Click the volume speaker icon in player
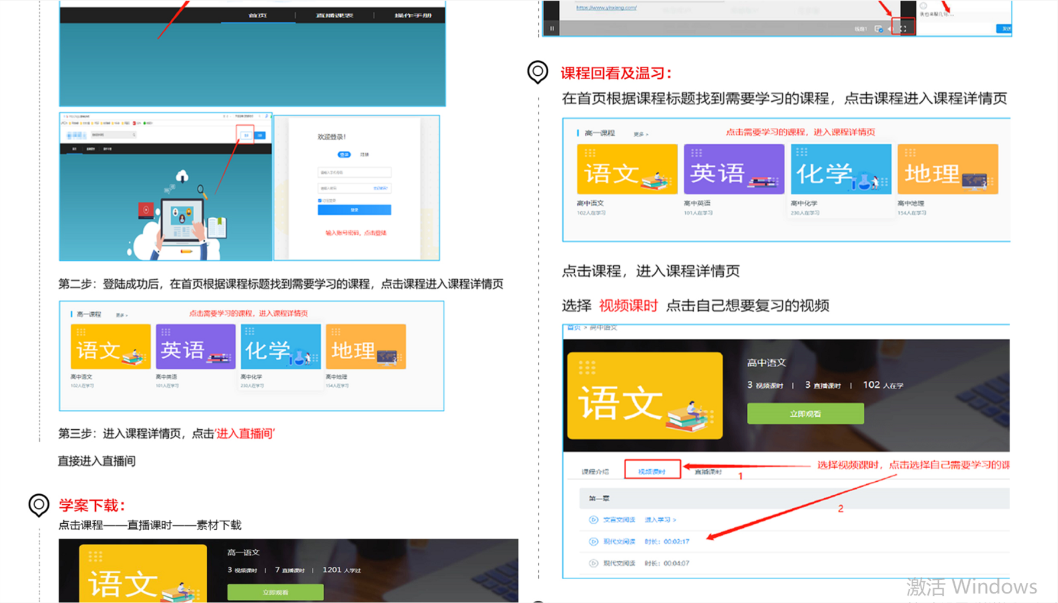Image resolution: width=1058 pixels, height=603 pixels. 890,29
